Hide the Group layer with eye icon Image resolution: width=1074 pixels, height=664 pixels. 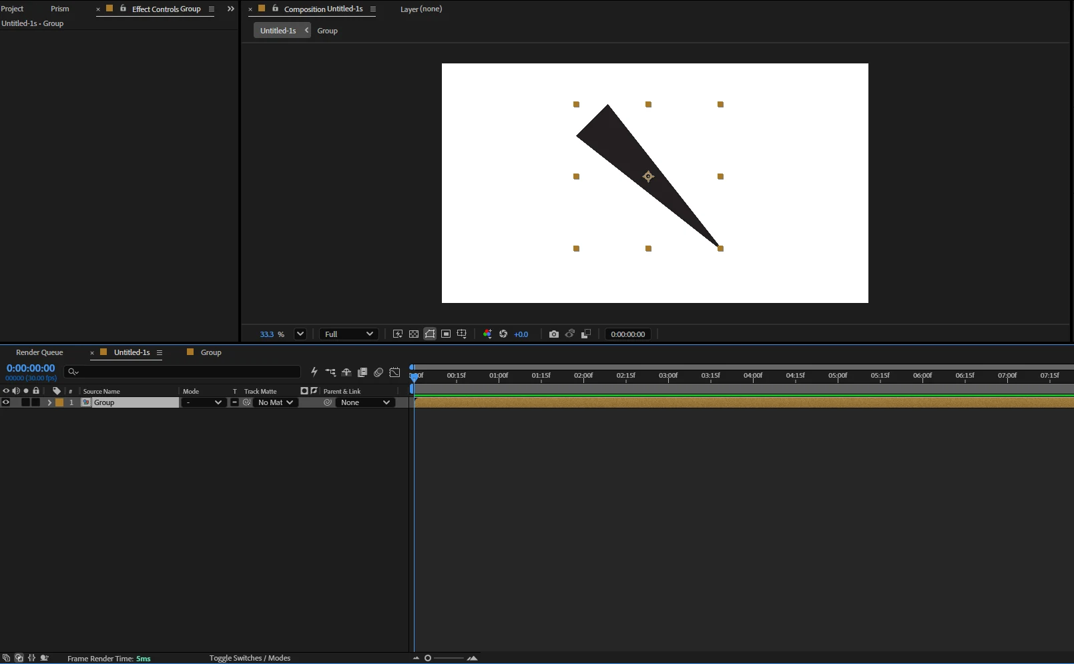tap(6, 402)
